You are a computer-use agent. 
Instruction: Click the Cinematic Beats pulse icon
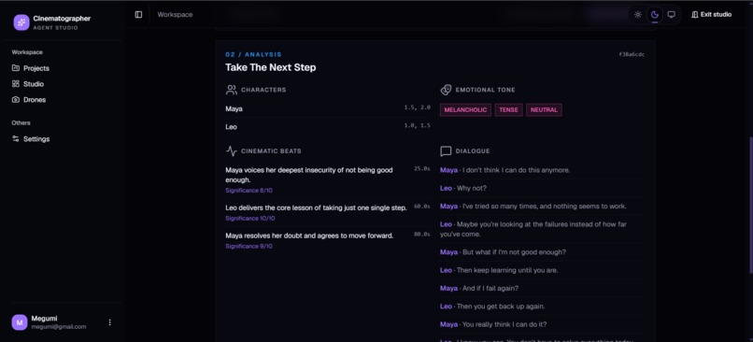point(232,151)
